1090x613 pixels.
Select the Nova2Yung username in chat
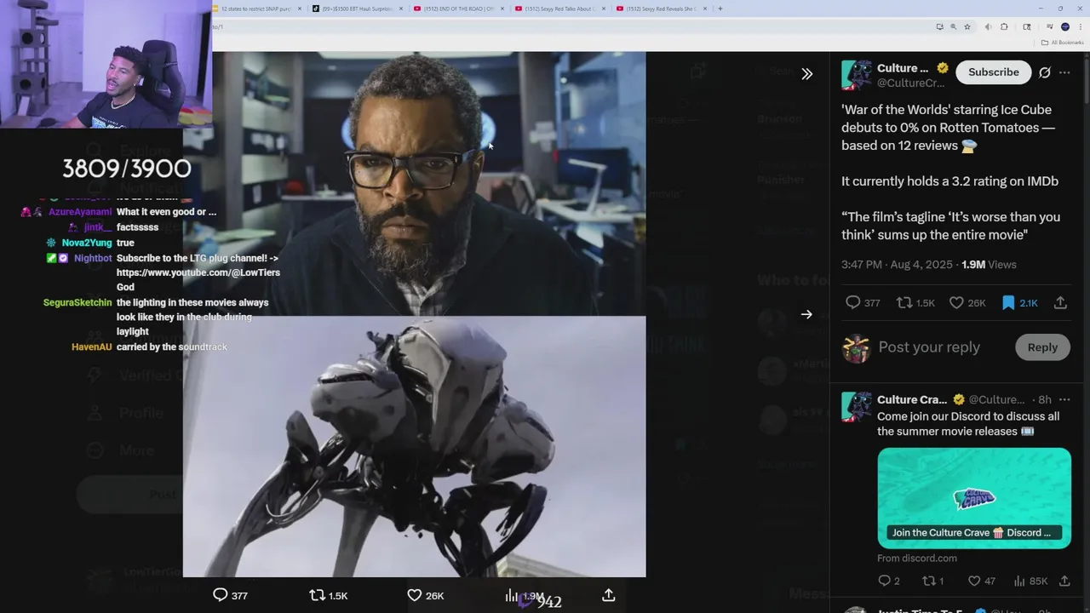[x=87, y=243]
